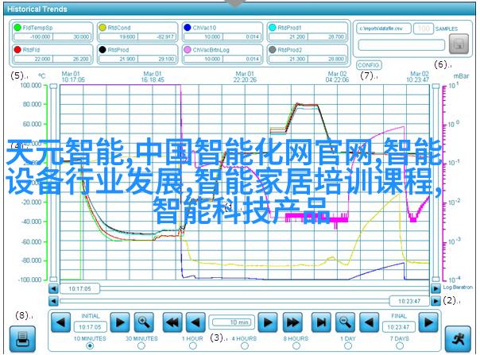Select the 1 HOUR radio button
480x355 pixels.
pyautogui.click(x=192, y=345)
